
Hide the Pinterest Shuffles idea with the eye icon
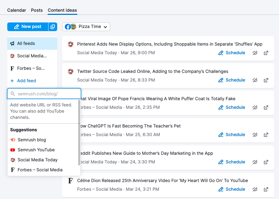(x=255, y=53)
